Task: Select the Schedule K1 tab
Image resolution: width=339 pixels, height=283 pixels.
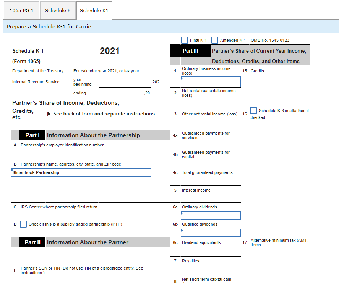Action: click(94, 10)
